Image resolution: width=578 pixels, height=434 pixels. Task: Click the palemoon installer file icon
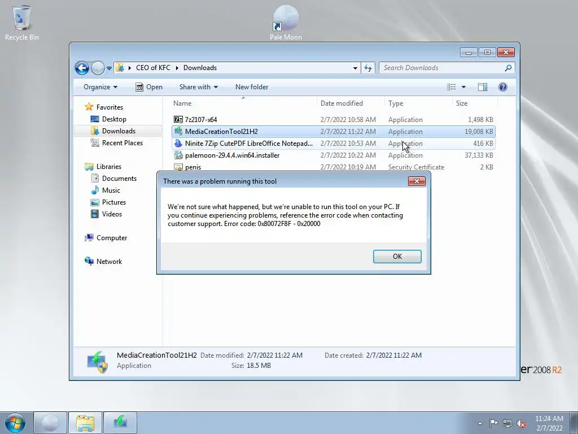pyautogui.click(x=178, y=155)
